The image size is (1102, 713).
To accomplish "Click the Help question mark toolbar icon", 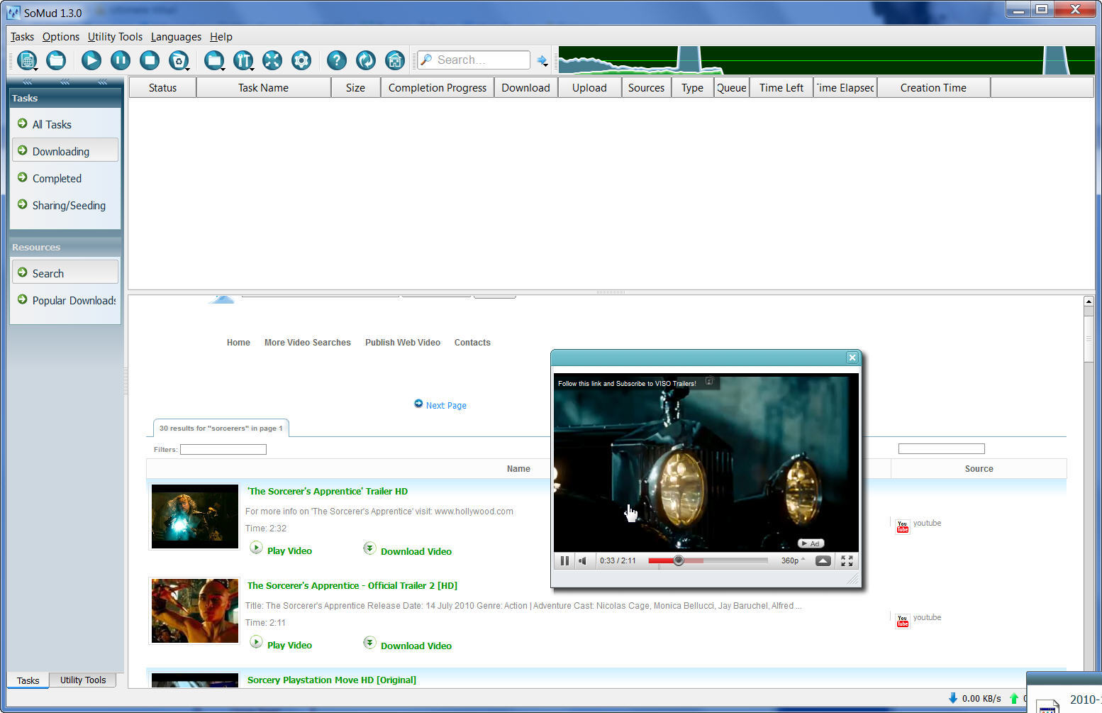I will point(337,60).
